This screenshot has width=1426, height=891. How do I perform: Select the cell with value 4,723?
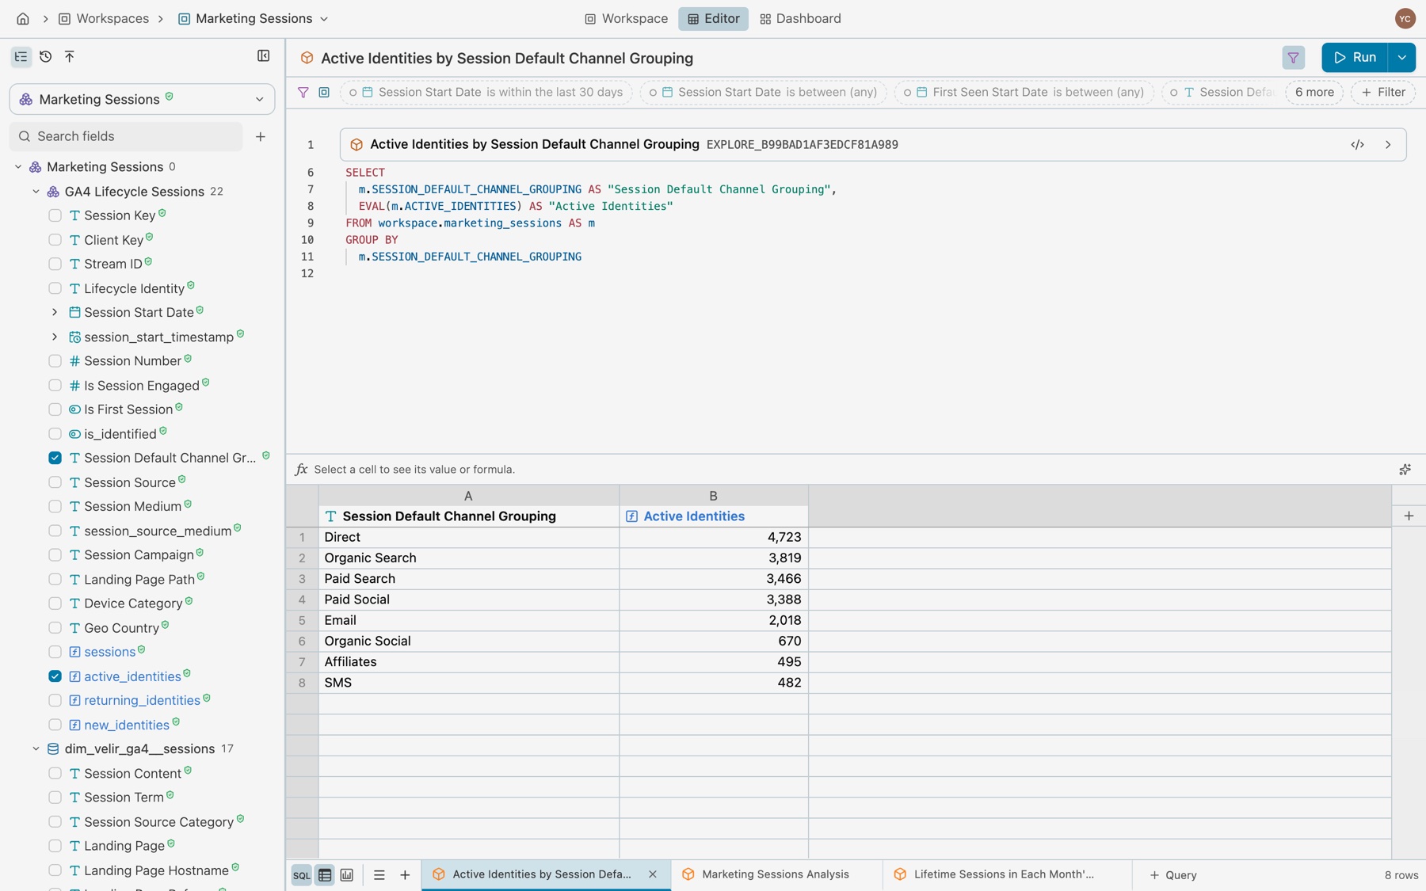[x=714, y=537]
